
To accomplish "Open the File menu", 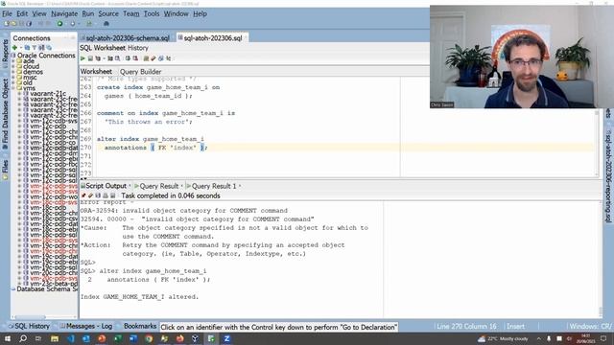I will (7, 13).
